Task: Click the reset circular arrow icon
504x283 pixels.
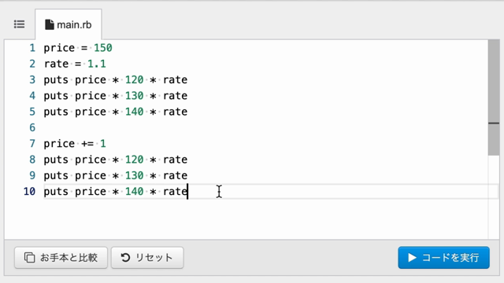Action: click(125, 257)
